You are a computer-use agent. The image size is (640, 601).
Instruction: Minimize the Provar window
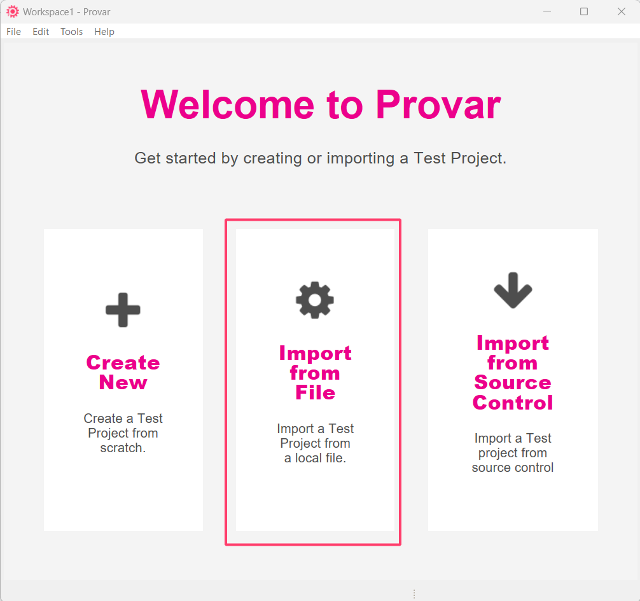click(547, 11)
